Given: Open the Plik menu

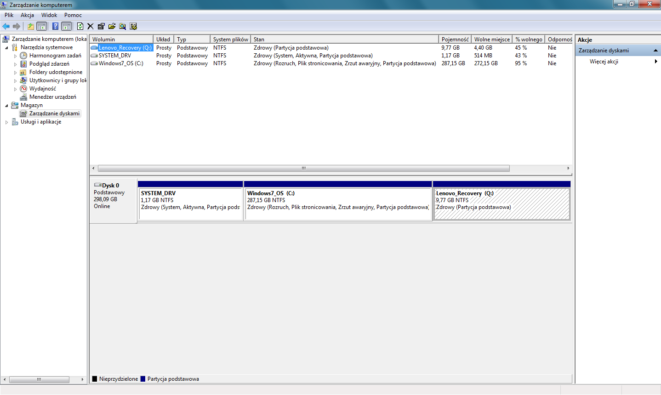Looking at the screenshot, I should click(9, 15).
